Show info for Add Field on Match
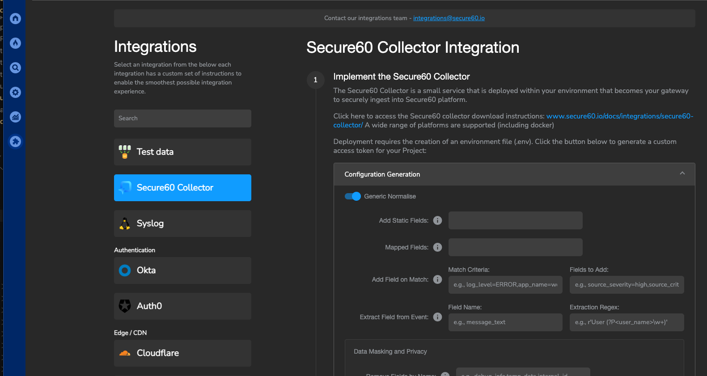 coord(438,279)
